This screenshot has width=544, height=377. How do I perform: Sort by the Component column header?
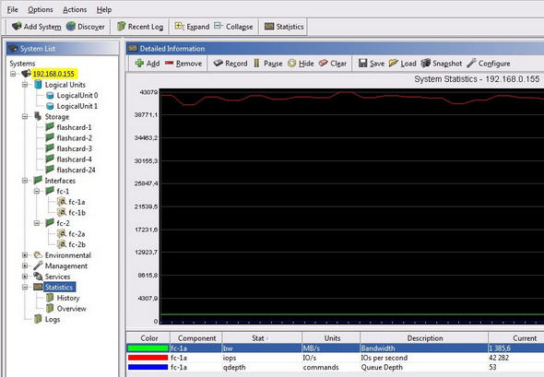point(196,337)
